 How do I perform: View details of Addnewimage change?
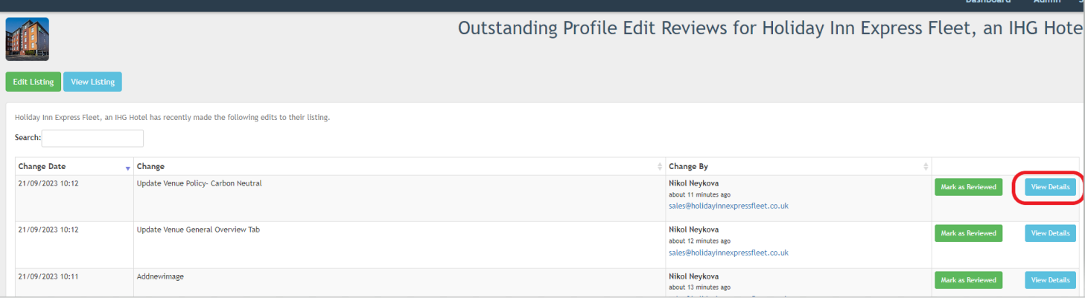click(1050, 280)
